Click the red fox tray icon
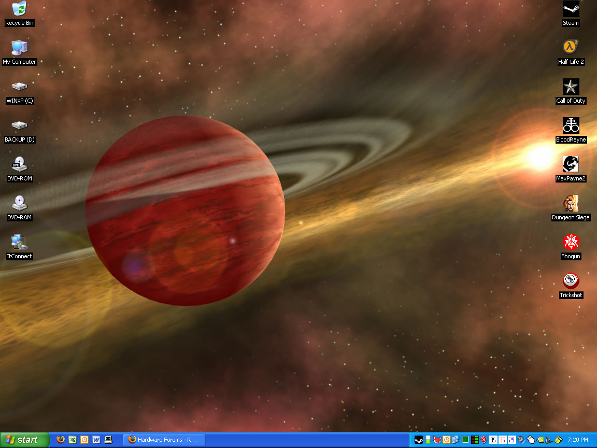This screenshot has width=597, height=448. click(x=437, y=440)
